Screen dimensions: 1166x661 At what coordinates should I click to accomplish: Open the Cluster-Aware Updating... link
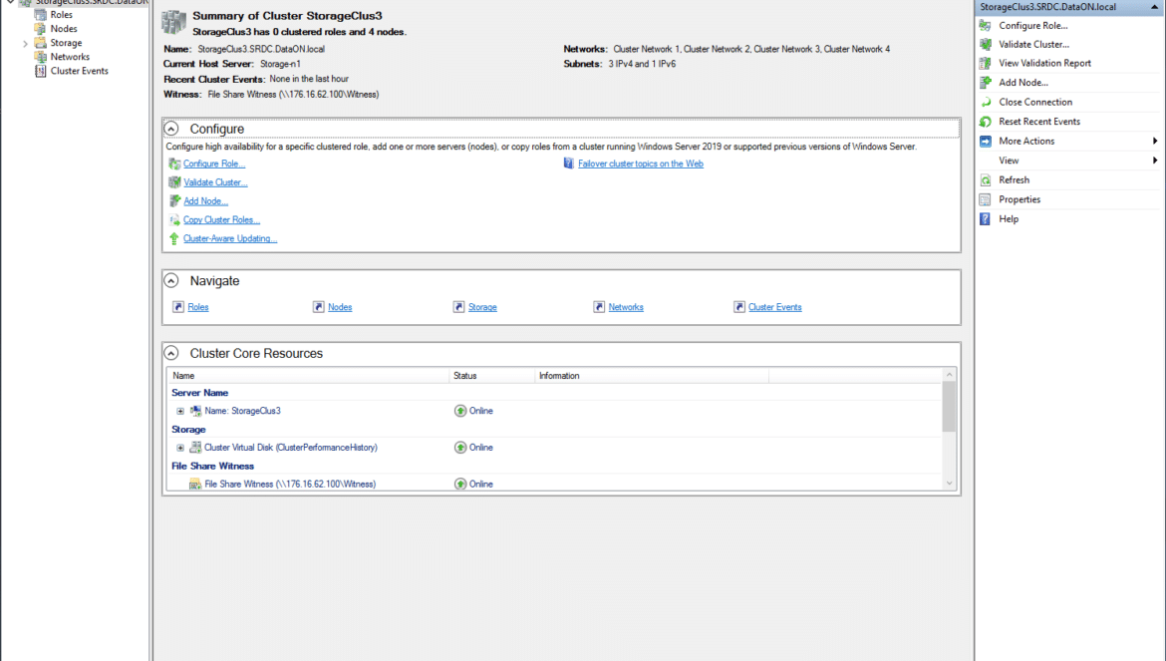click(230, 238)
